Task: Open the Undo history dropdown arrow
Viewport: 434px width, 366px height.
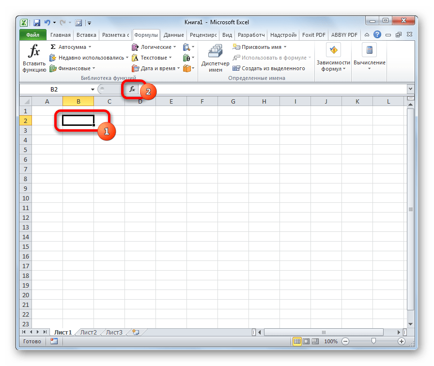Action: click(x=54, y=22)
